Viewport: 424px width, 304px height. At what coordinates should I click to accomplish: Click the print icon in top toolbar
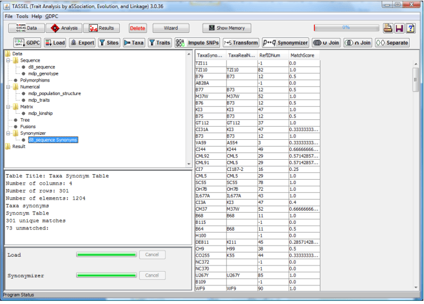tap(388, 28)
